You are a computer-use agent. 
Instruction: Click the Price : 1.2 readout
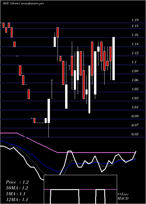point(17,182)
